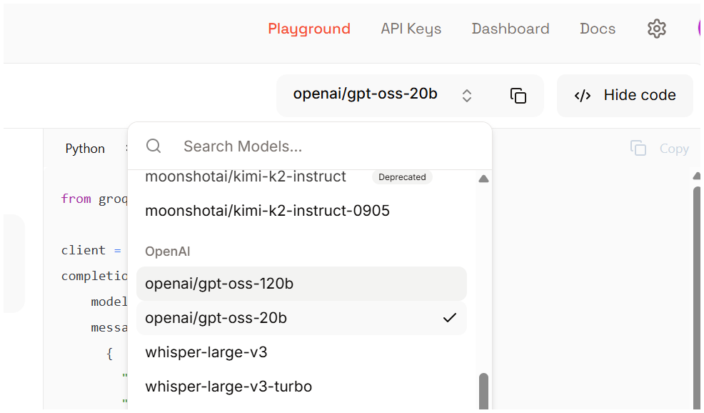704x413 pixels.
Task: Click the code brackets icon on Hide code
Action: click(x=583, y=96)
